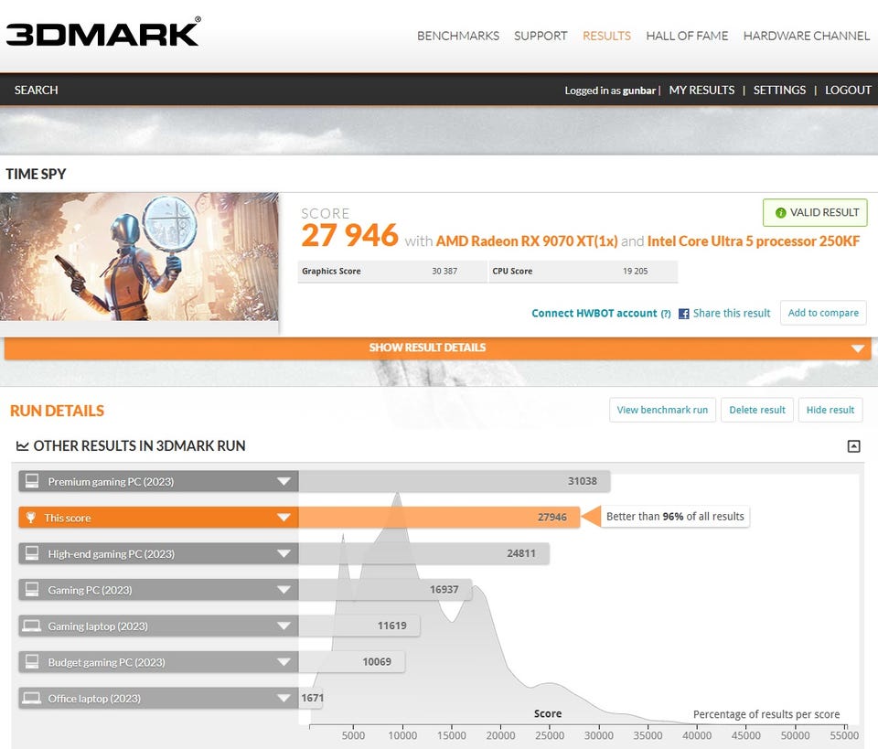Expand Office laptop (2023) dropdown arrow
This screenshot has width=878, height=749.
(284, 698)
